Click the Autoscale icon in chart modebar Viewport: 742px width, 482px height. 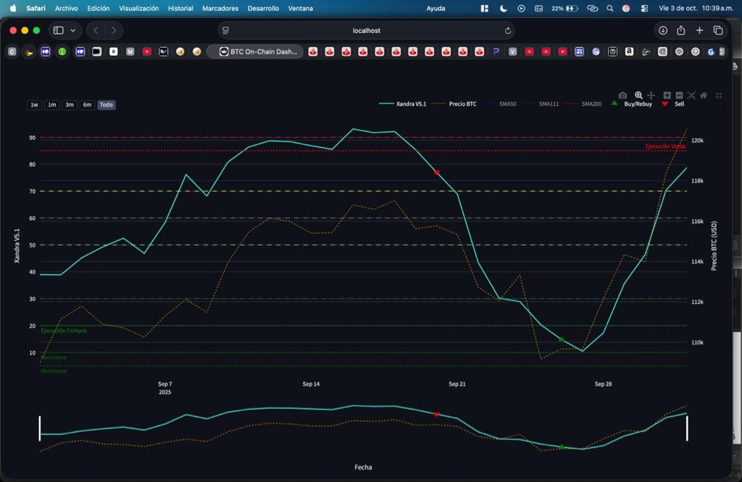tap(691, 96)
